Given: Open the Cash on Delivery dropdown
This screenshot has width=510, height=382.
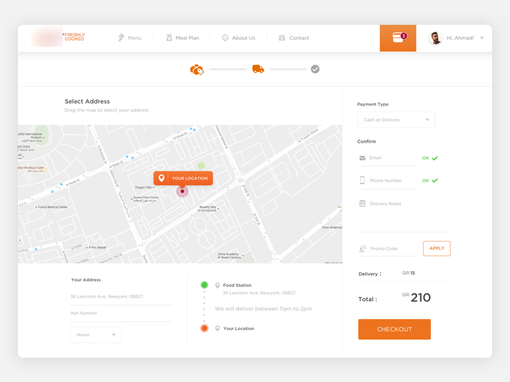Looking at the screenshot, I should tap(396, 120).
